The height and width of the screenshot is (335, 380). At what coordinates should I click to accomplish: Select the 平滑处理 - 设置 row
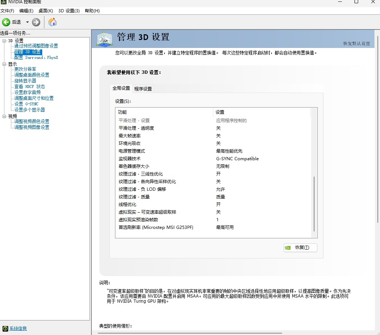click(213, 121)
